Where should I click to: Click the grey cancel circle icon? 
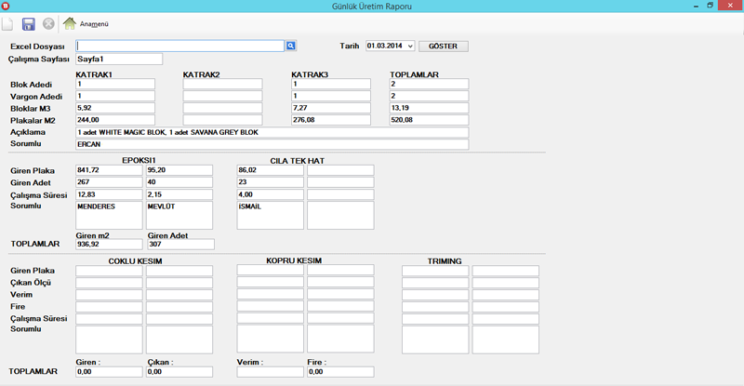[x=48, y=23]
